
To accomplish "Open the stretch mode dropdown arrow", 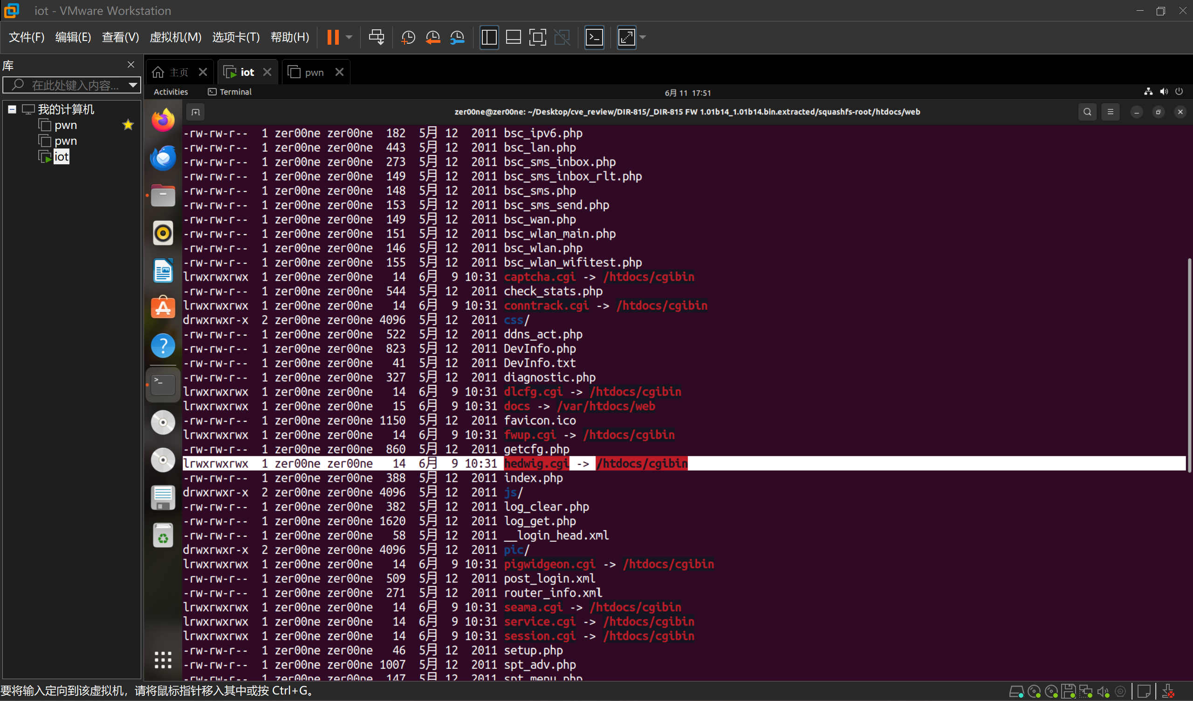I will pyautogui.click(x=643, y=37).
